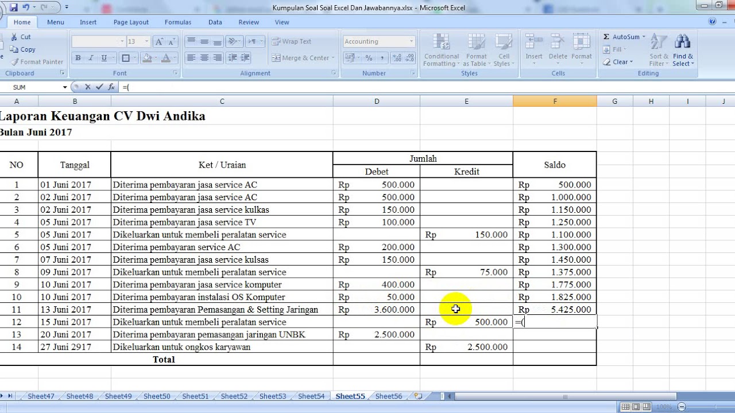Click the Merge & Center button

(x=301, y=58)
